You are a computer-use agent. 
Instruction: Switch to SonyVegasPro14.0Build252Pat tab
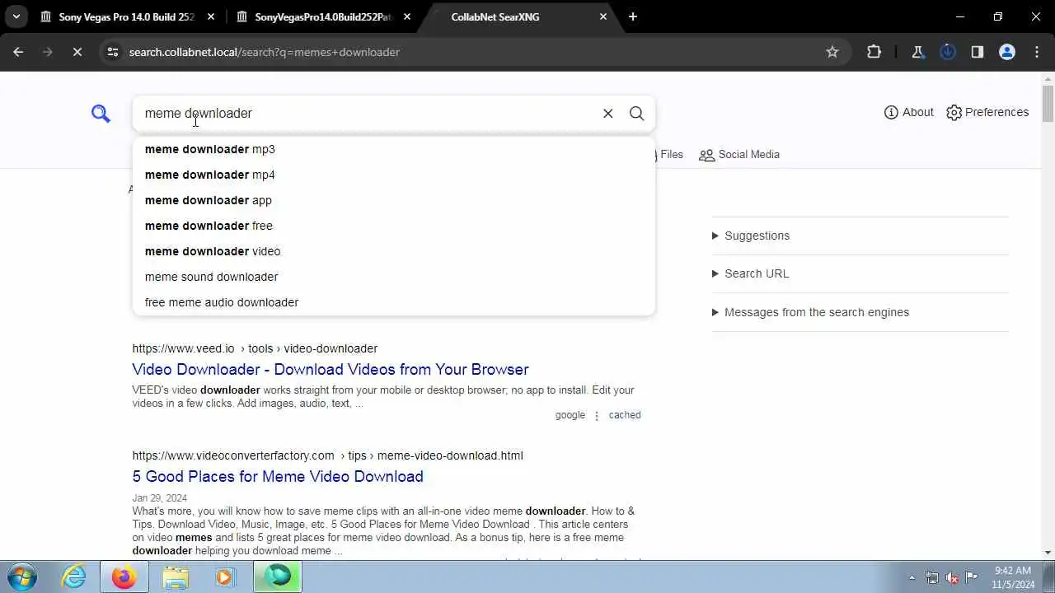coord(323,16)
